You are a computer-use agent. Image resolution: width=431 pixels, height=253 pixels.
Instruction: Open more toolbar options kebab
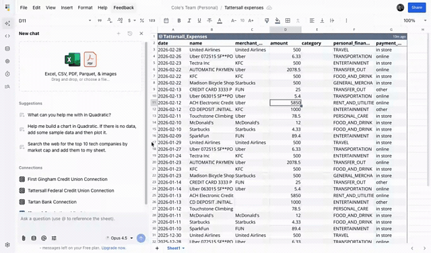click(x=346, y=21)
